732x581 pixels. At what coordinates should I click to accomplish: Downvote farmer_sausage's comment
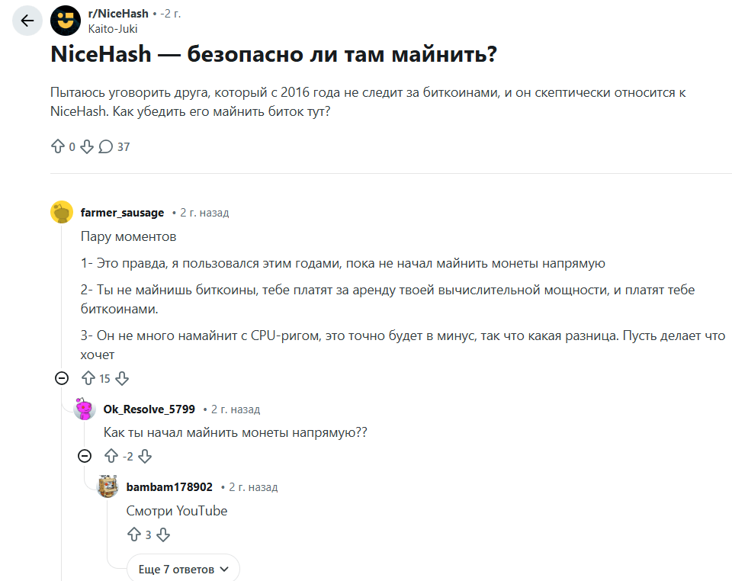[x=122, y=378]
